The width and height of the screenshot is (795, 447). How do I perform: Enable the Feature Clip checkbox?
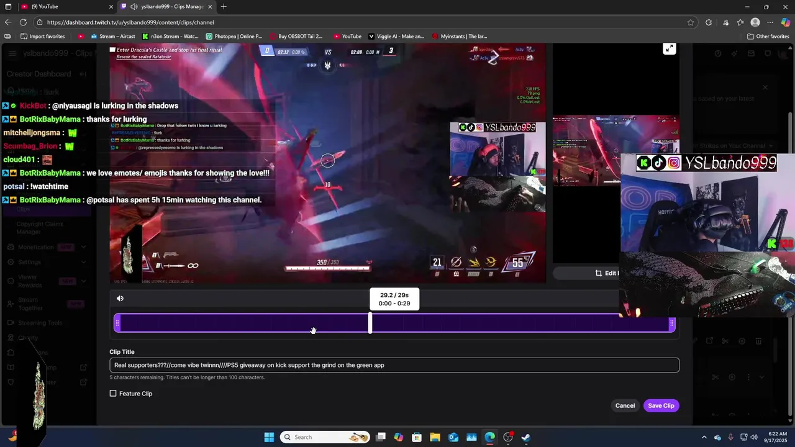pos(113,394)
